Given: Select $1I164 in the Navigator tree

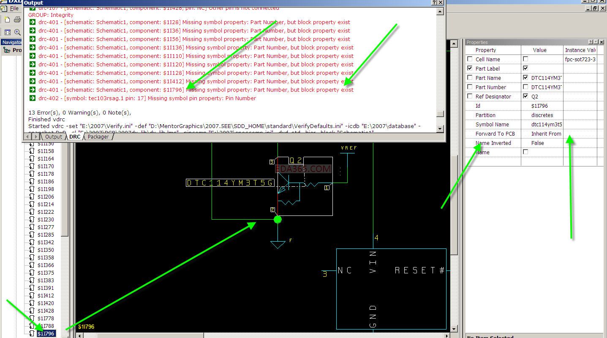Looking at the screenshot, I should (x=46, y=158).
